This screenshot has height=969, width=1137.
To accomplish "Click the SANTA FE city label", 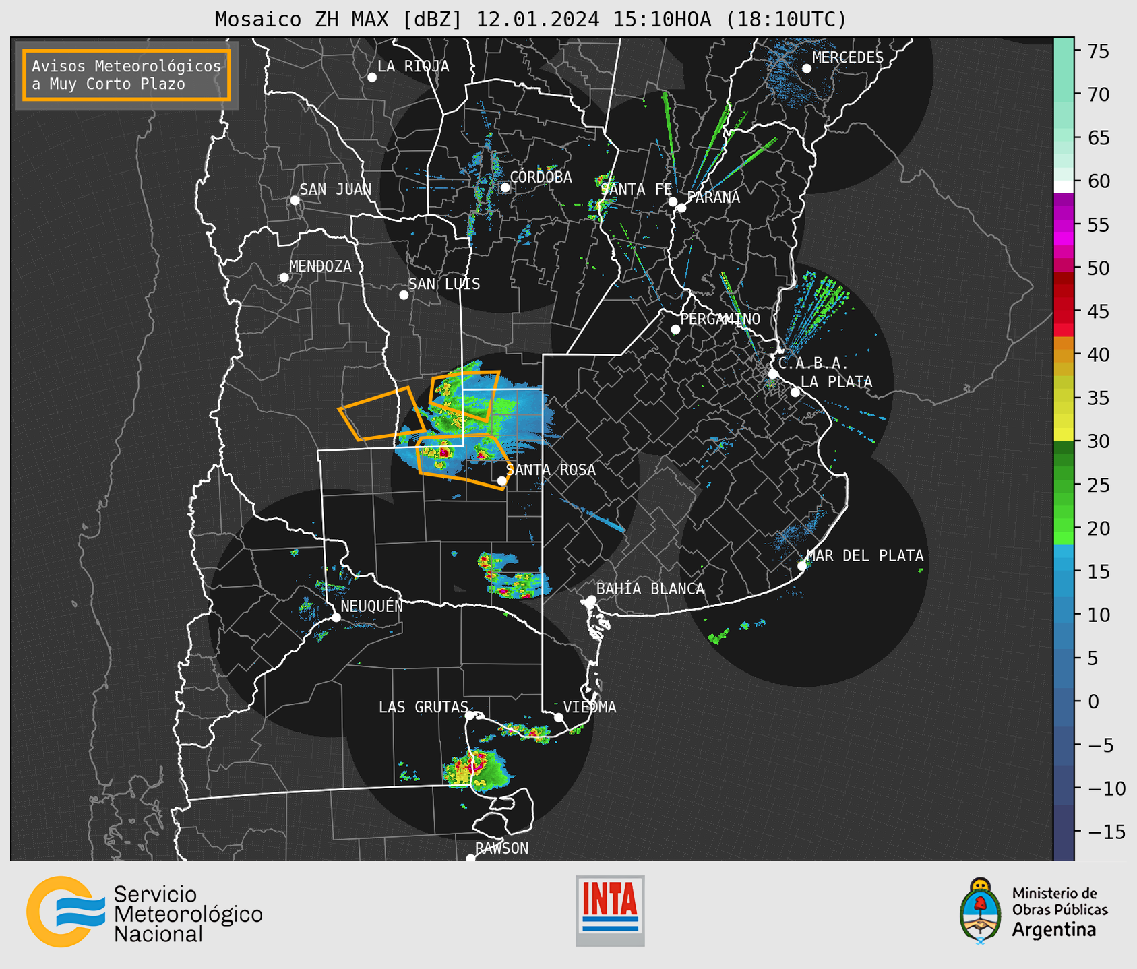I will click(636, 189).
